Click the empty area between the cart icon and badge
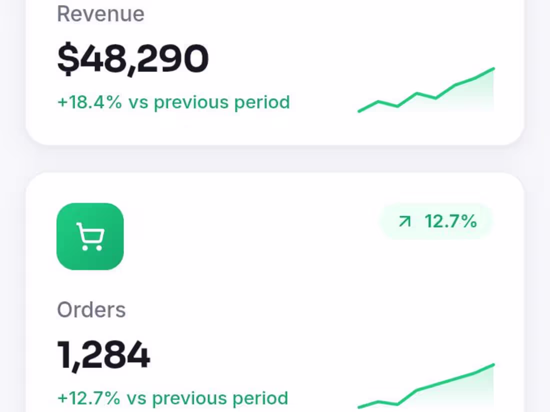Screen dimensions: 550x412 pyautogui.click(x=251, y=237)
